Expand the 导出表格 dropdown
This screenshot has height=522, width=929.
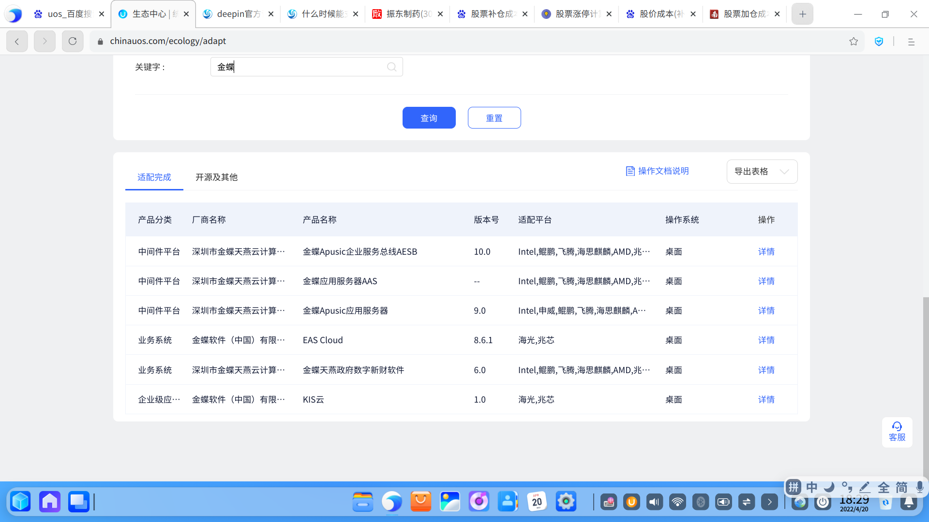[762, 172]
